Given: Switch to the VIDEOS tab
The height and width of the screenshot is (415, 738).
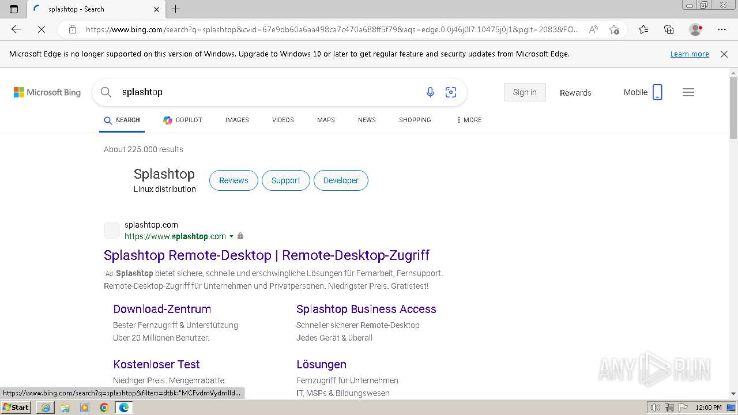Looking at the screenshot, I should click(283, 120).
